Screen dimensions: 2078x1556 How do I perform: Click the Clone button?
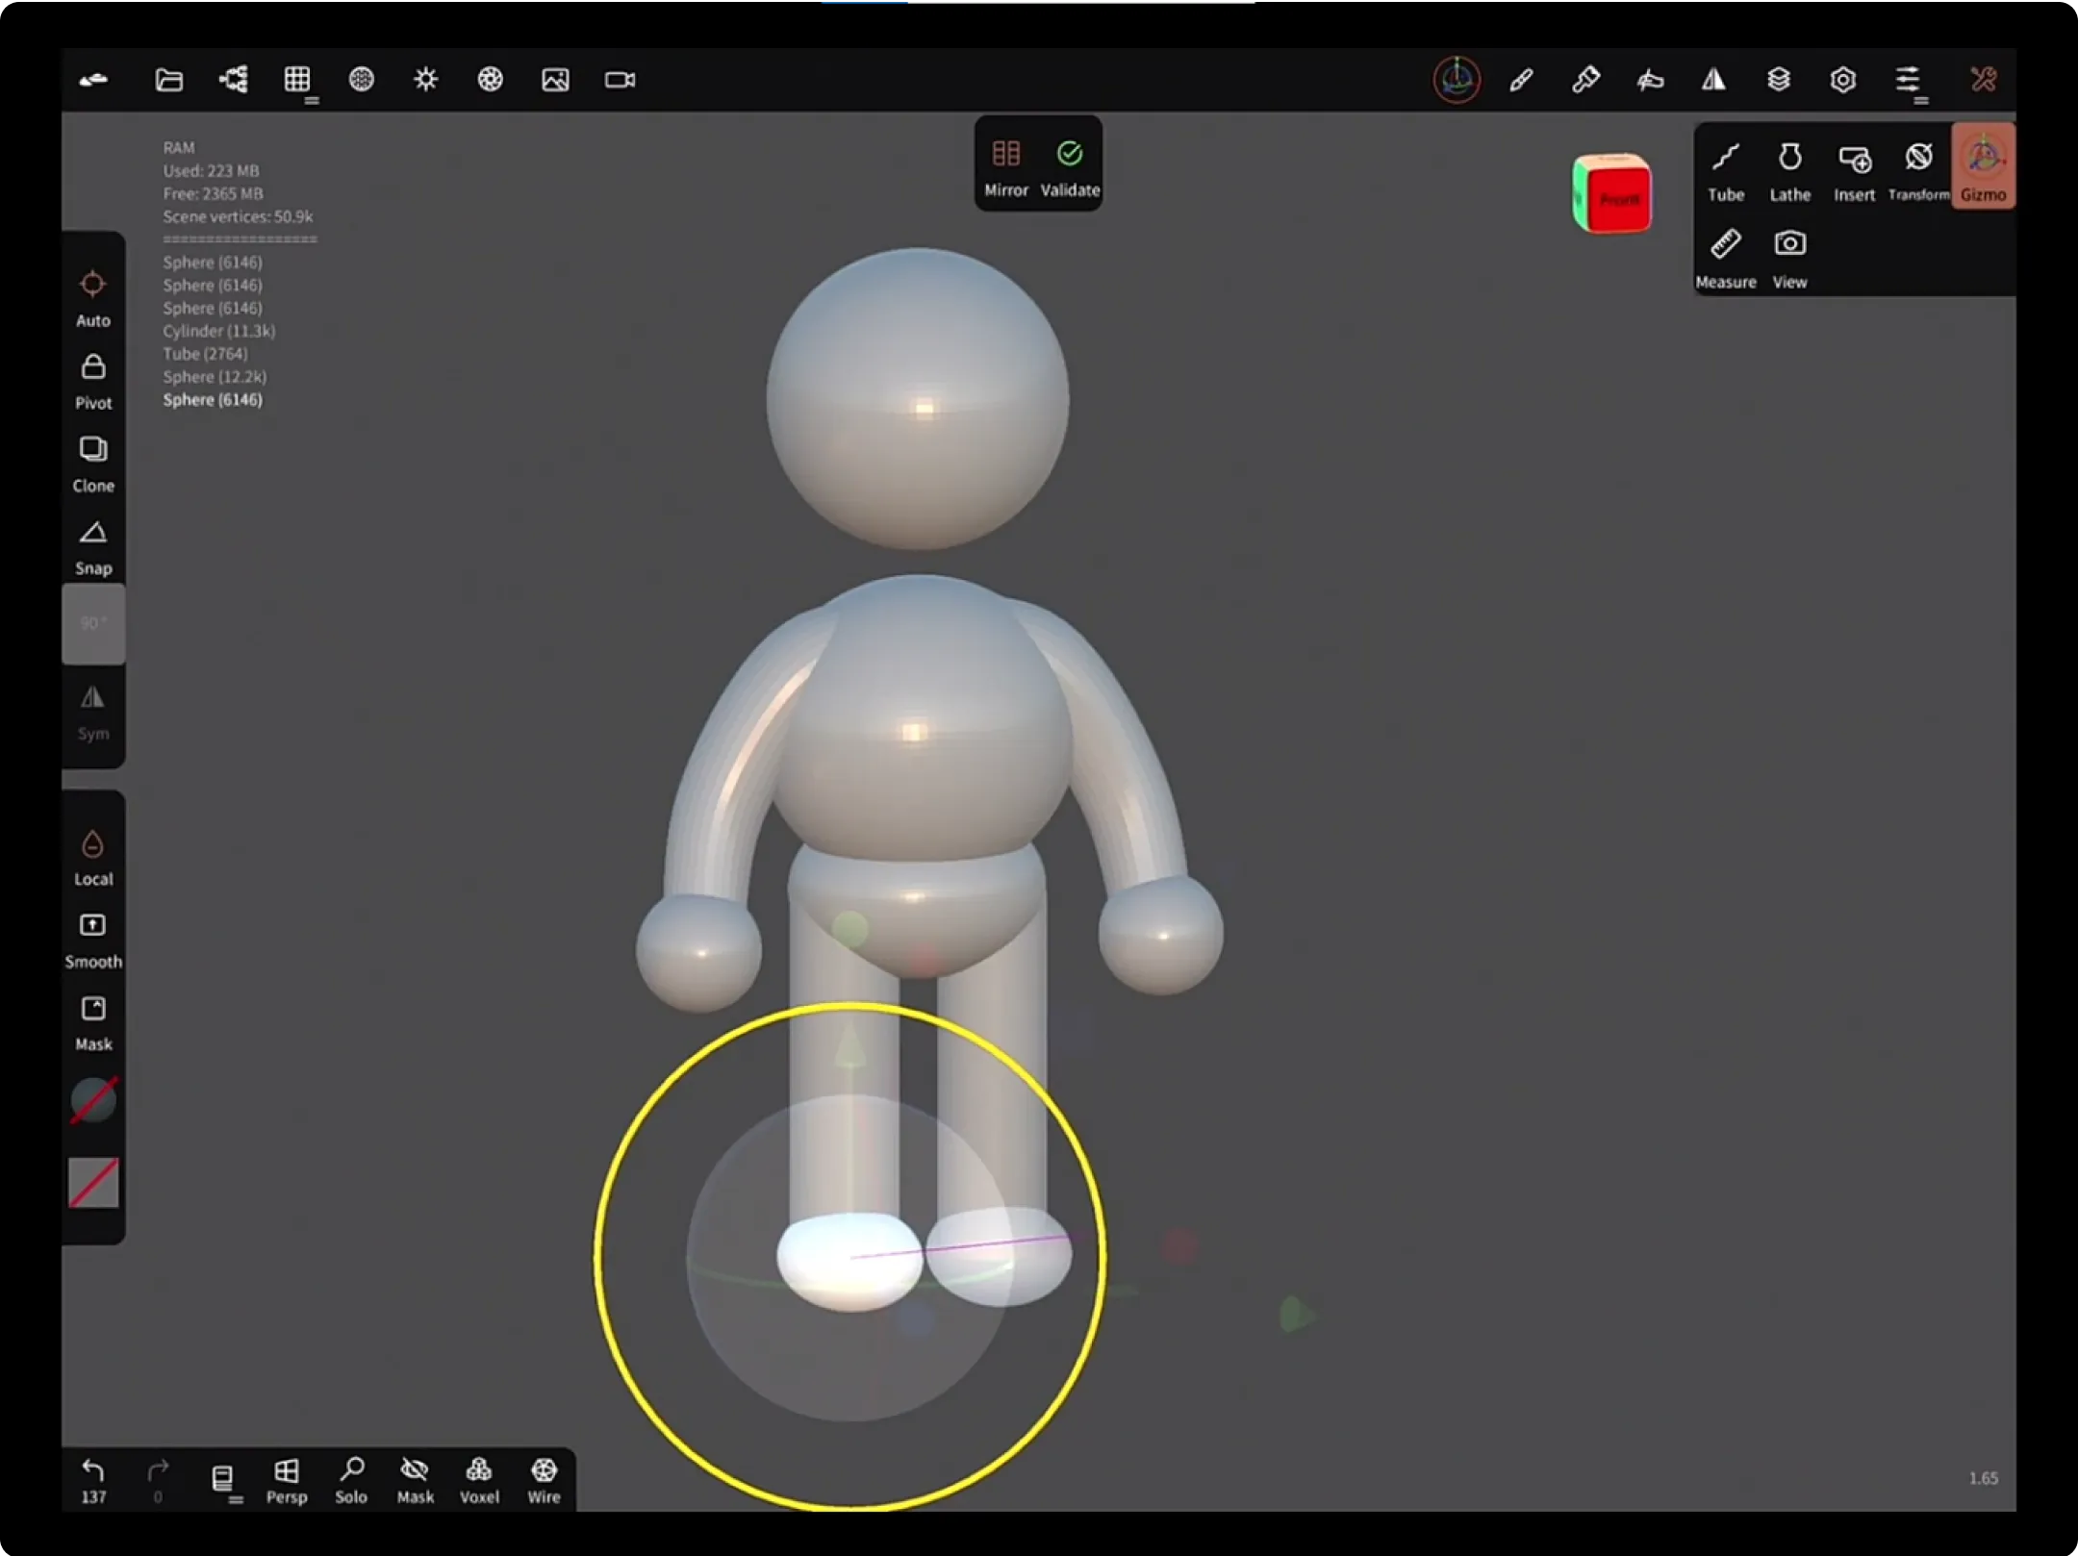93,464
